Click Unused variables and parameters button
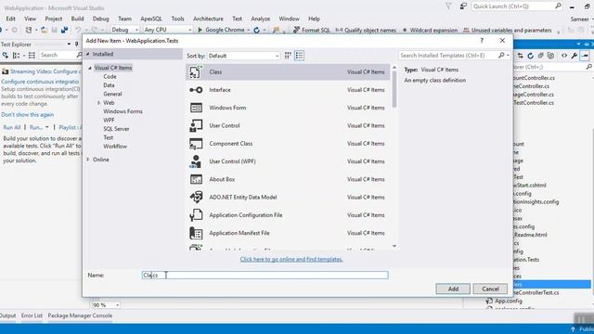 [508, 30]
